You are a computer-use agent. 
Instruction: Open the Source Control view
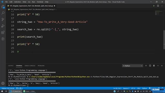pyautogui.click(x=3, y=19)
